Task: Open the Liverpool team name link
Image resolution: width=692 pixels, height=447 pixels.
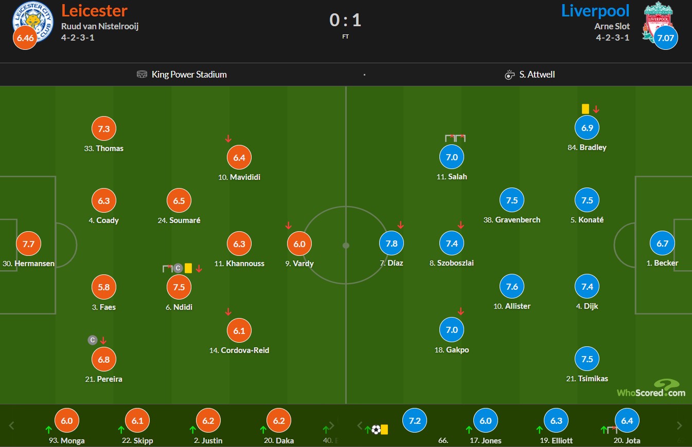Action: coord(595,10)
